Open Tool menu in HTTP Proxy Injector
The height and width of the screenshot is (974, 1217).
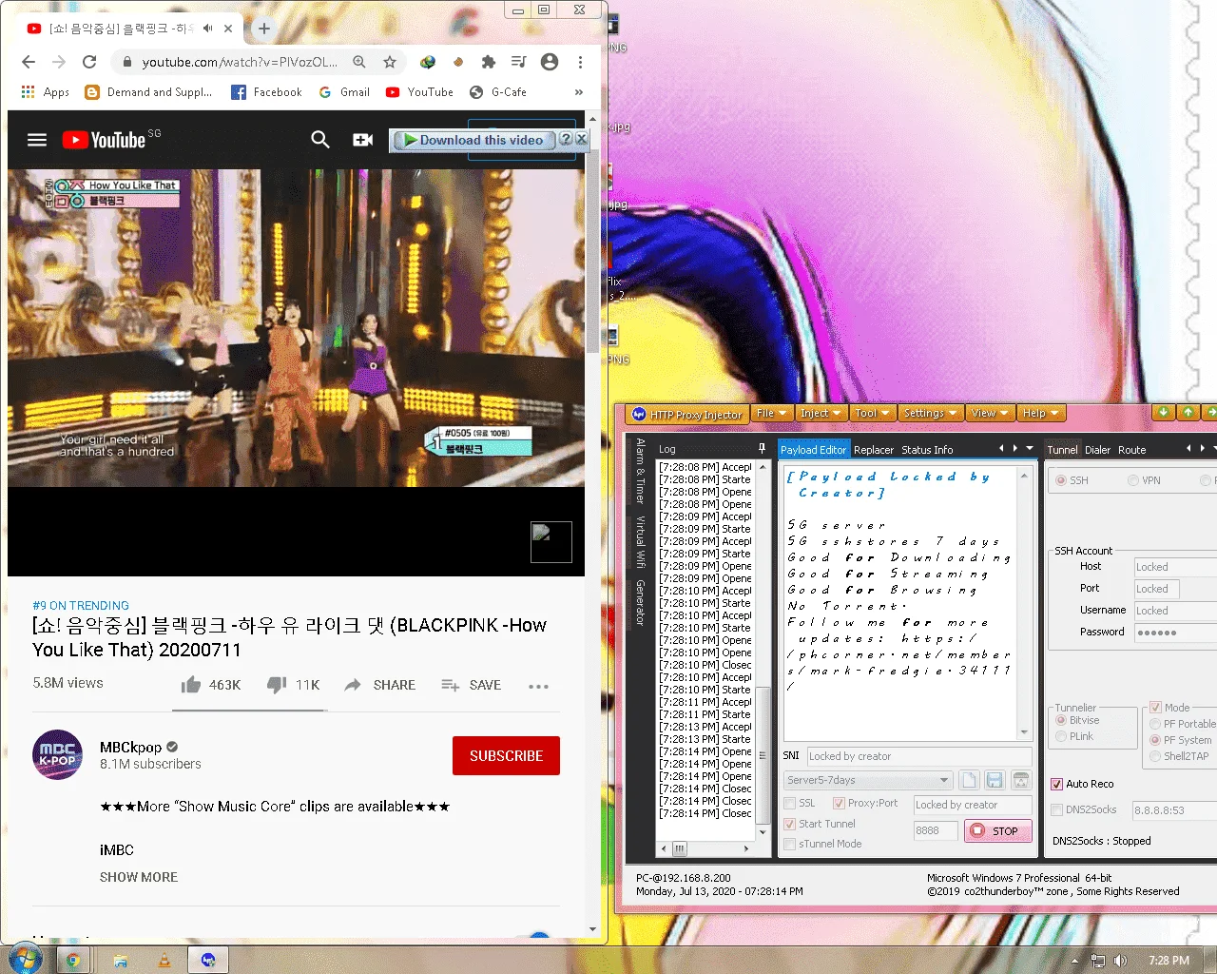tap(872, 413)
